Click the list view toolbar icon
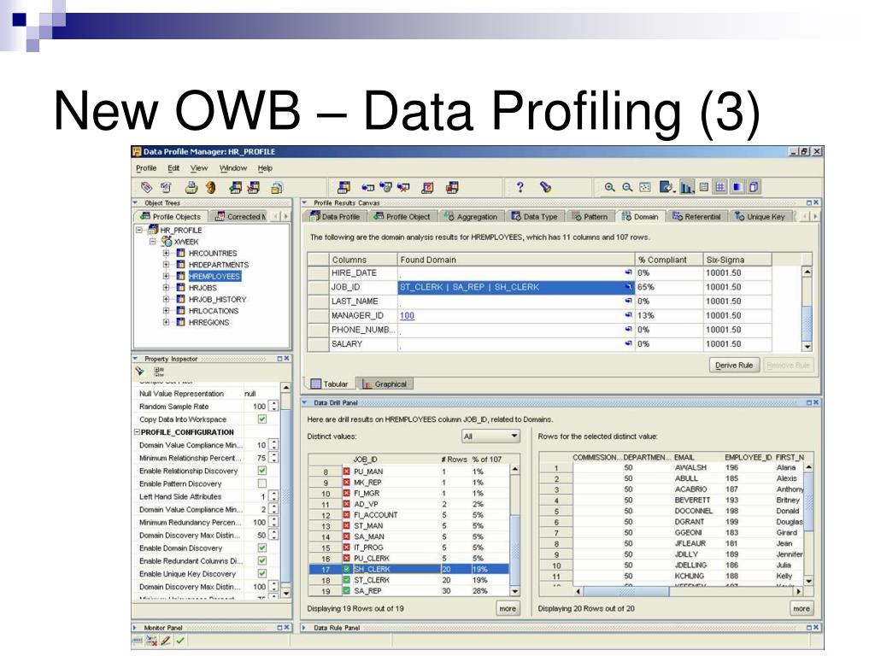 point(704,187)
